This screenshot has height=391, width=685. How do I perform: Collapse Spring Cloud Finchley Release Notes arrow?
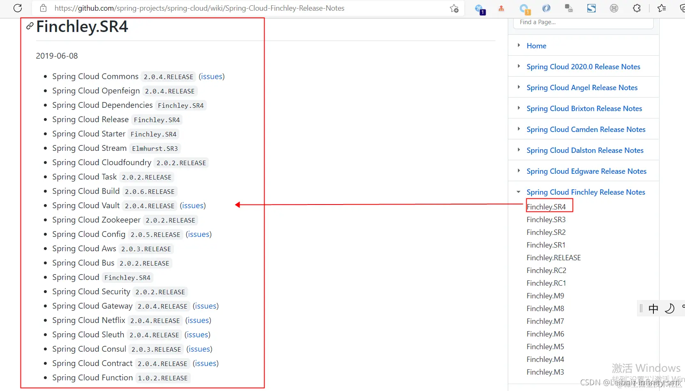coord(518,192)
